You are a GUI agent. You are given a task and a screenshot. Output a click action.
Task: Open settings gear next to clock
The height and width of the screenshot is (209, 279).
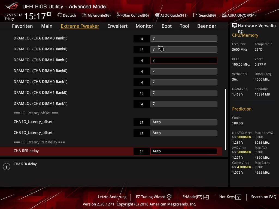coord(49,14)
